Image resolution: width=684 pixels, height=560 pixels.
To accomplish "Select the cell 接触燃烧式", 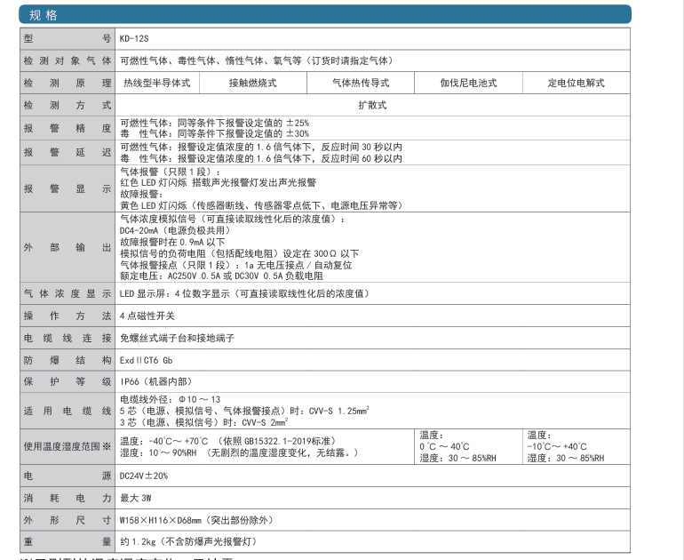I will pyautogui.click(x=253, y=83).
